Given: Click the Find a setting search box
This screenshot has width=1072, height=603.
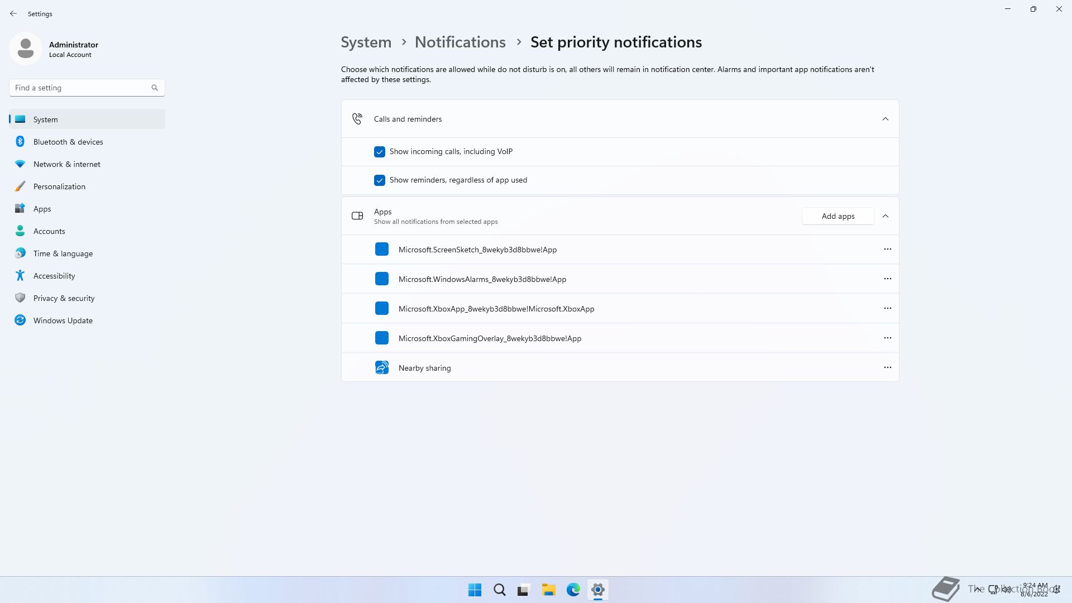Looking at the screenshot, I should pos(81,88).
